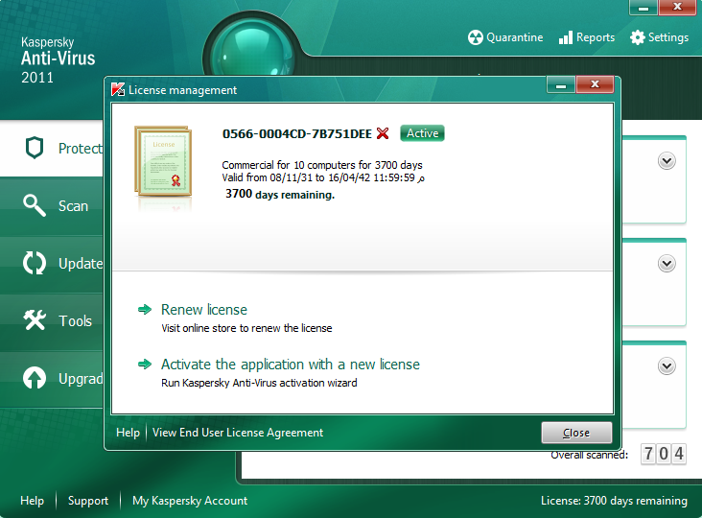Click the Reports bar chart icon
The image size is (702, 518).
pos(566,37)
